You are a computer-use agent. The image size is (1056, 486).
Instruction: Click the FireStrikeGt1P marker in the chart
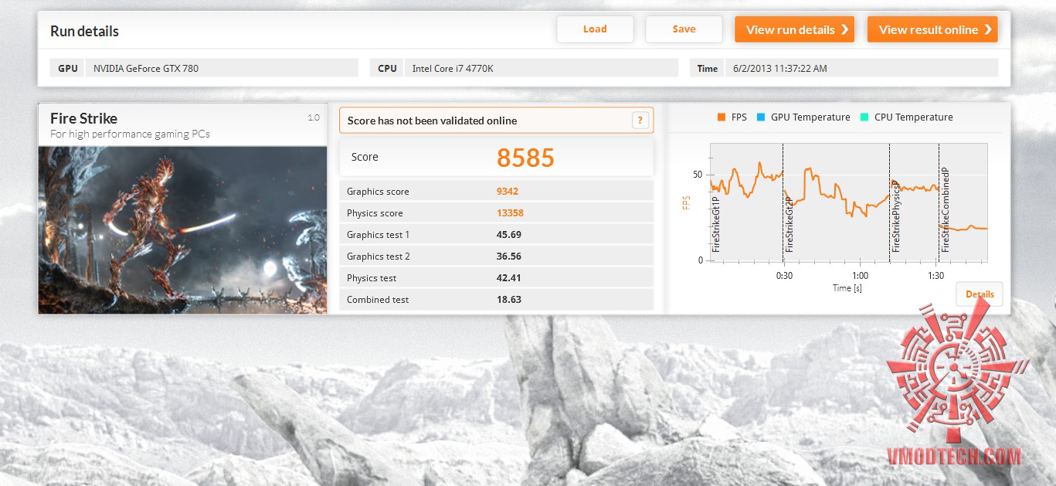[716, 224]
